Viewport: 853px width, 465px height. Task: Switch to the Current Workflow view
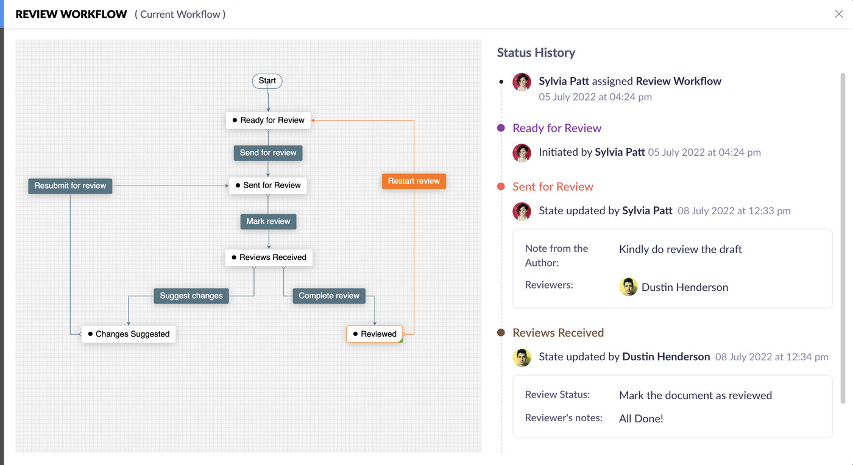pyautogui.click(x=180, y=14)
